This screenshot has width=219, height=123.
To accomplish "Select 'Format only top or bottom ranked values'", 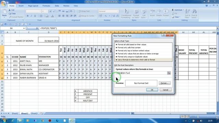I will pos(143,51).
